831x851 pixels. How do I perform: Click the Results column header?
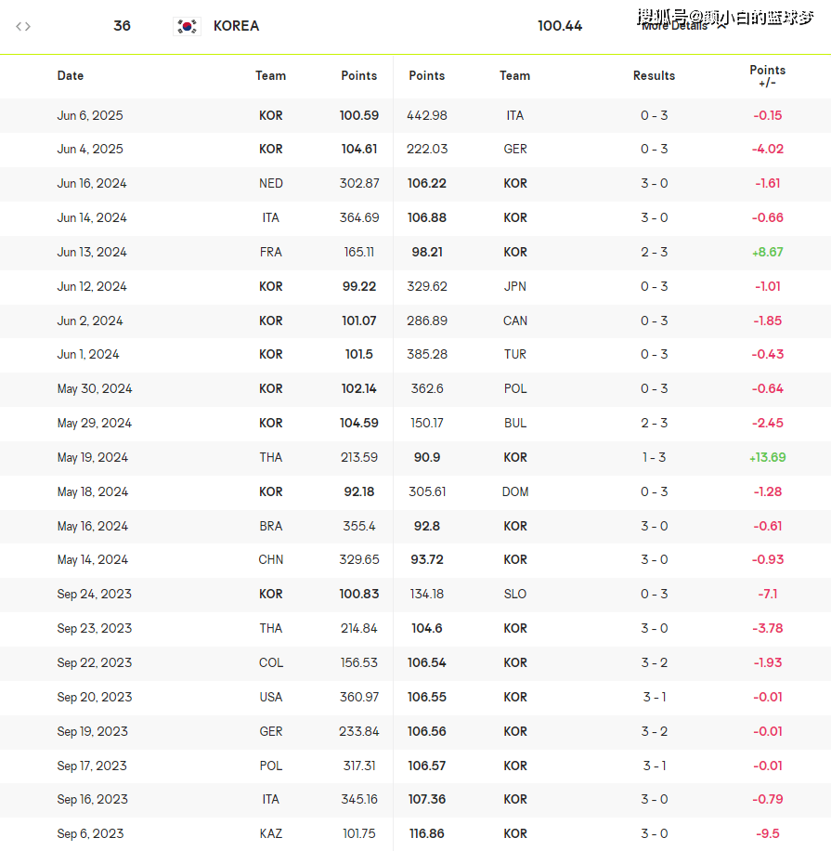coord(654,76)
